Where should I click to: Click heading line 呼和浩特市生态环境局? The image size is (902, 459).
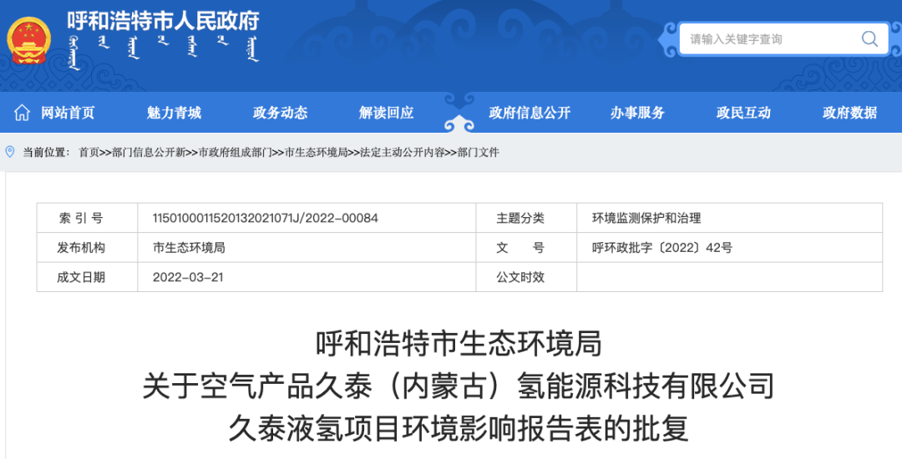[x=459, y=344]
